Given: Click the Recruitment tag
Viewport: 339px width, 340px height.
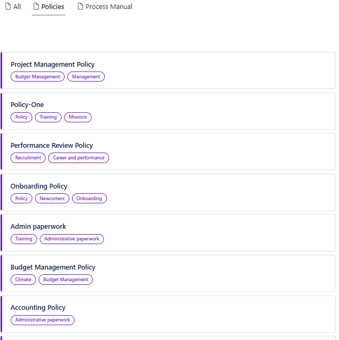Looking at the screenshot, I should point(28,158).
